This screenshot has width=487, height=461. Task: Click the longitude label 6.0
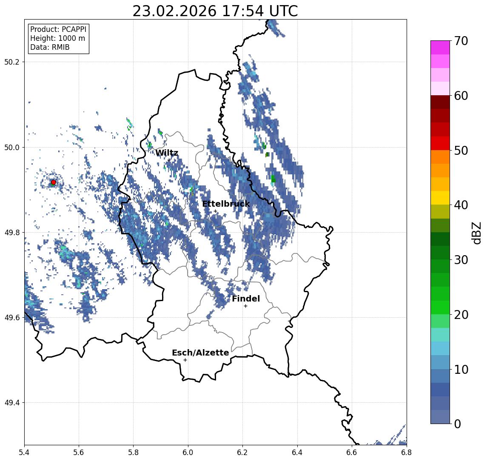pyautogui.click(x=188, y=452)
